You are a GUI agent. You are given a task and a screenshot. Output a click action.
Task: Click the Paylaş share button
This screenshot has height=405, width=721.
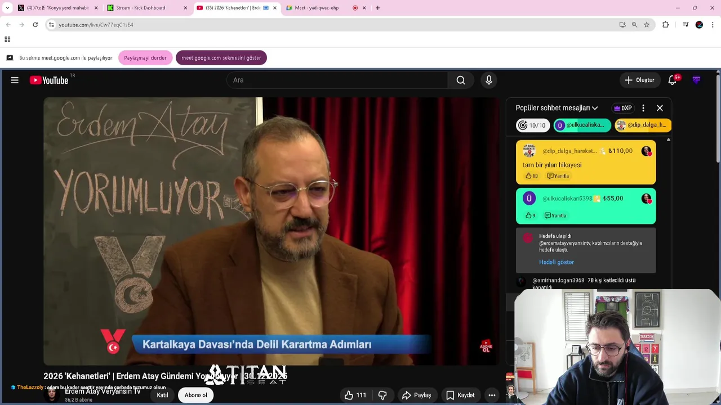(x=416, y=395)
